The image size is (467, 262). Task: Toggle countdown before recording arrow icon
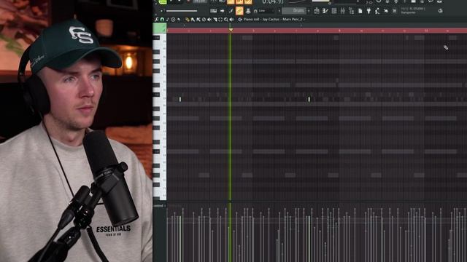(x=222, y=11)
